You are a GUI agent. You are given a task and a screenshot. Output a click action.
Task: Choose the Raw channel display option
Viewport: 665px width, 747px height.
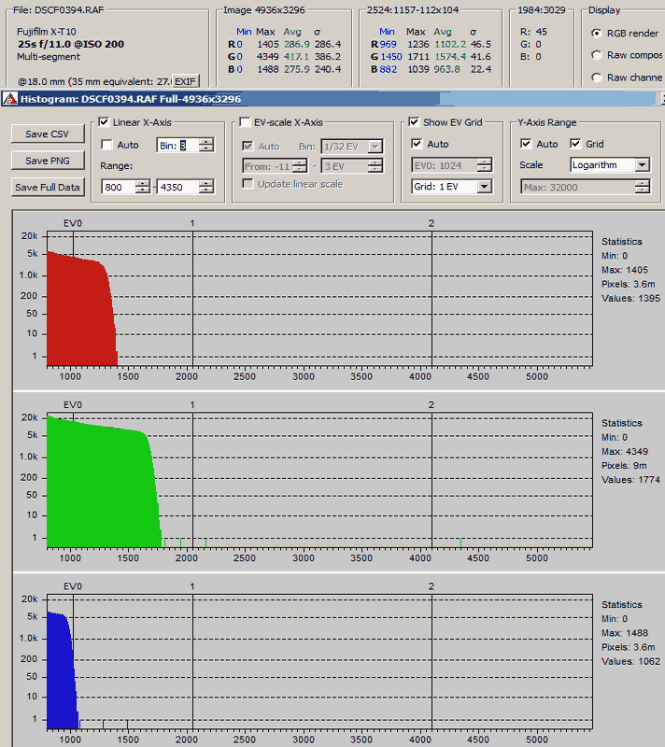pyautogui.click(x=597, y=78)
